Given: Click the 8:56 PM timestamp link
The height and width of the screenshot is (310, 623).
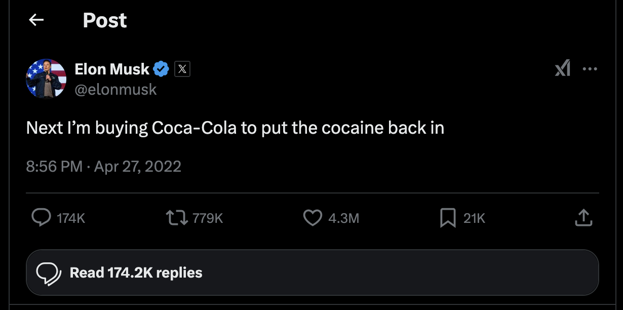Looking at the screenshot, I should pos(54,166).
